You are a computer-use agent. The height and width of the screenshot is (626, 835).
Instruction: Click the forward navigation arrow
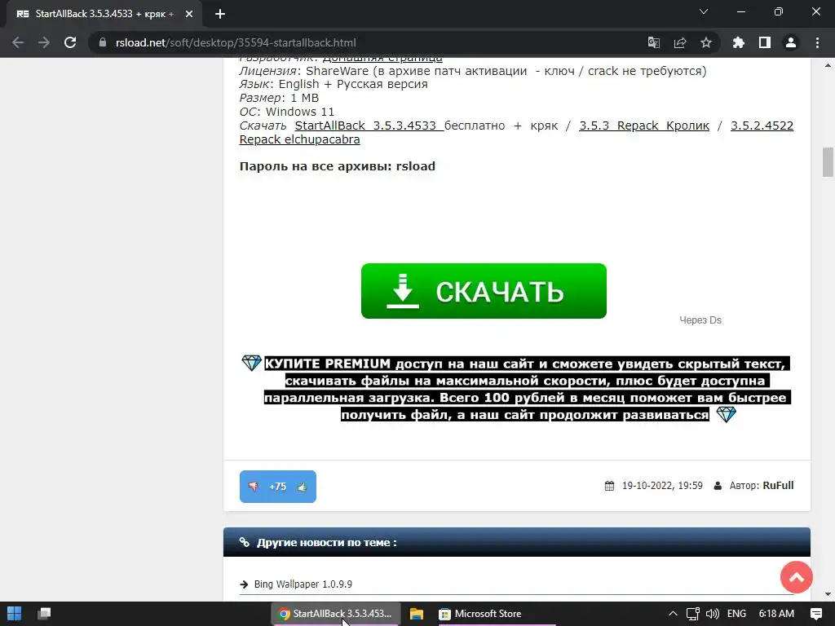44,42
